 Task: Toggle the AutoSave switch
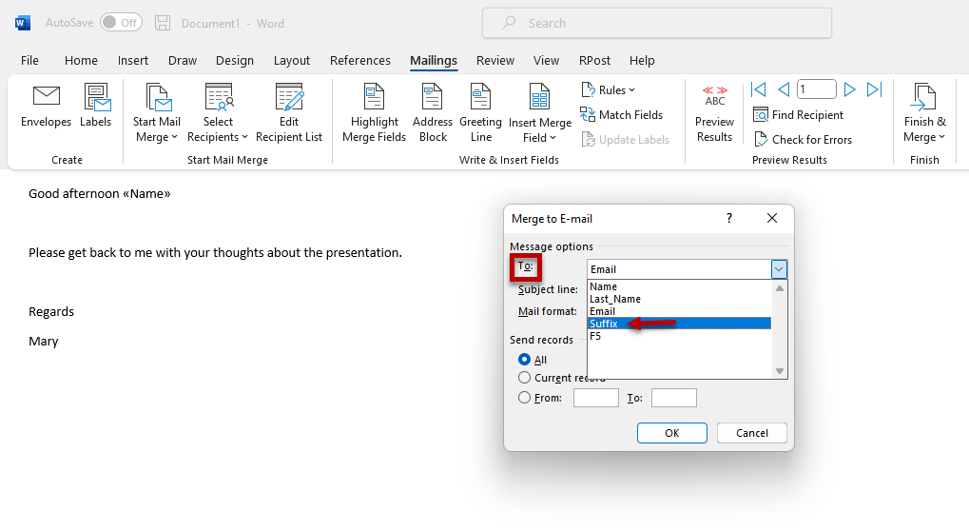pos(121,22)
